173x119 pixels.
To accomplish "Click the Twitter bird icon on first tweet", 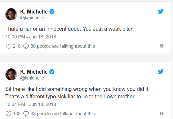I will (x=161, y=11).
